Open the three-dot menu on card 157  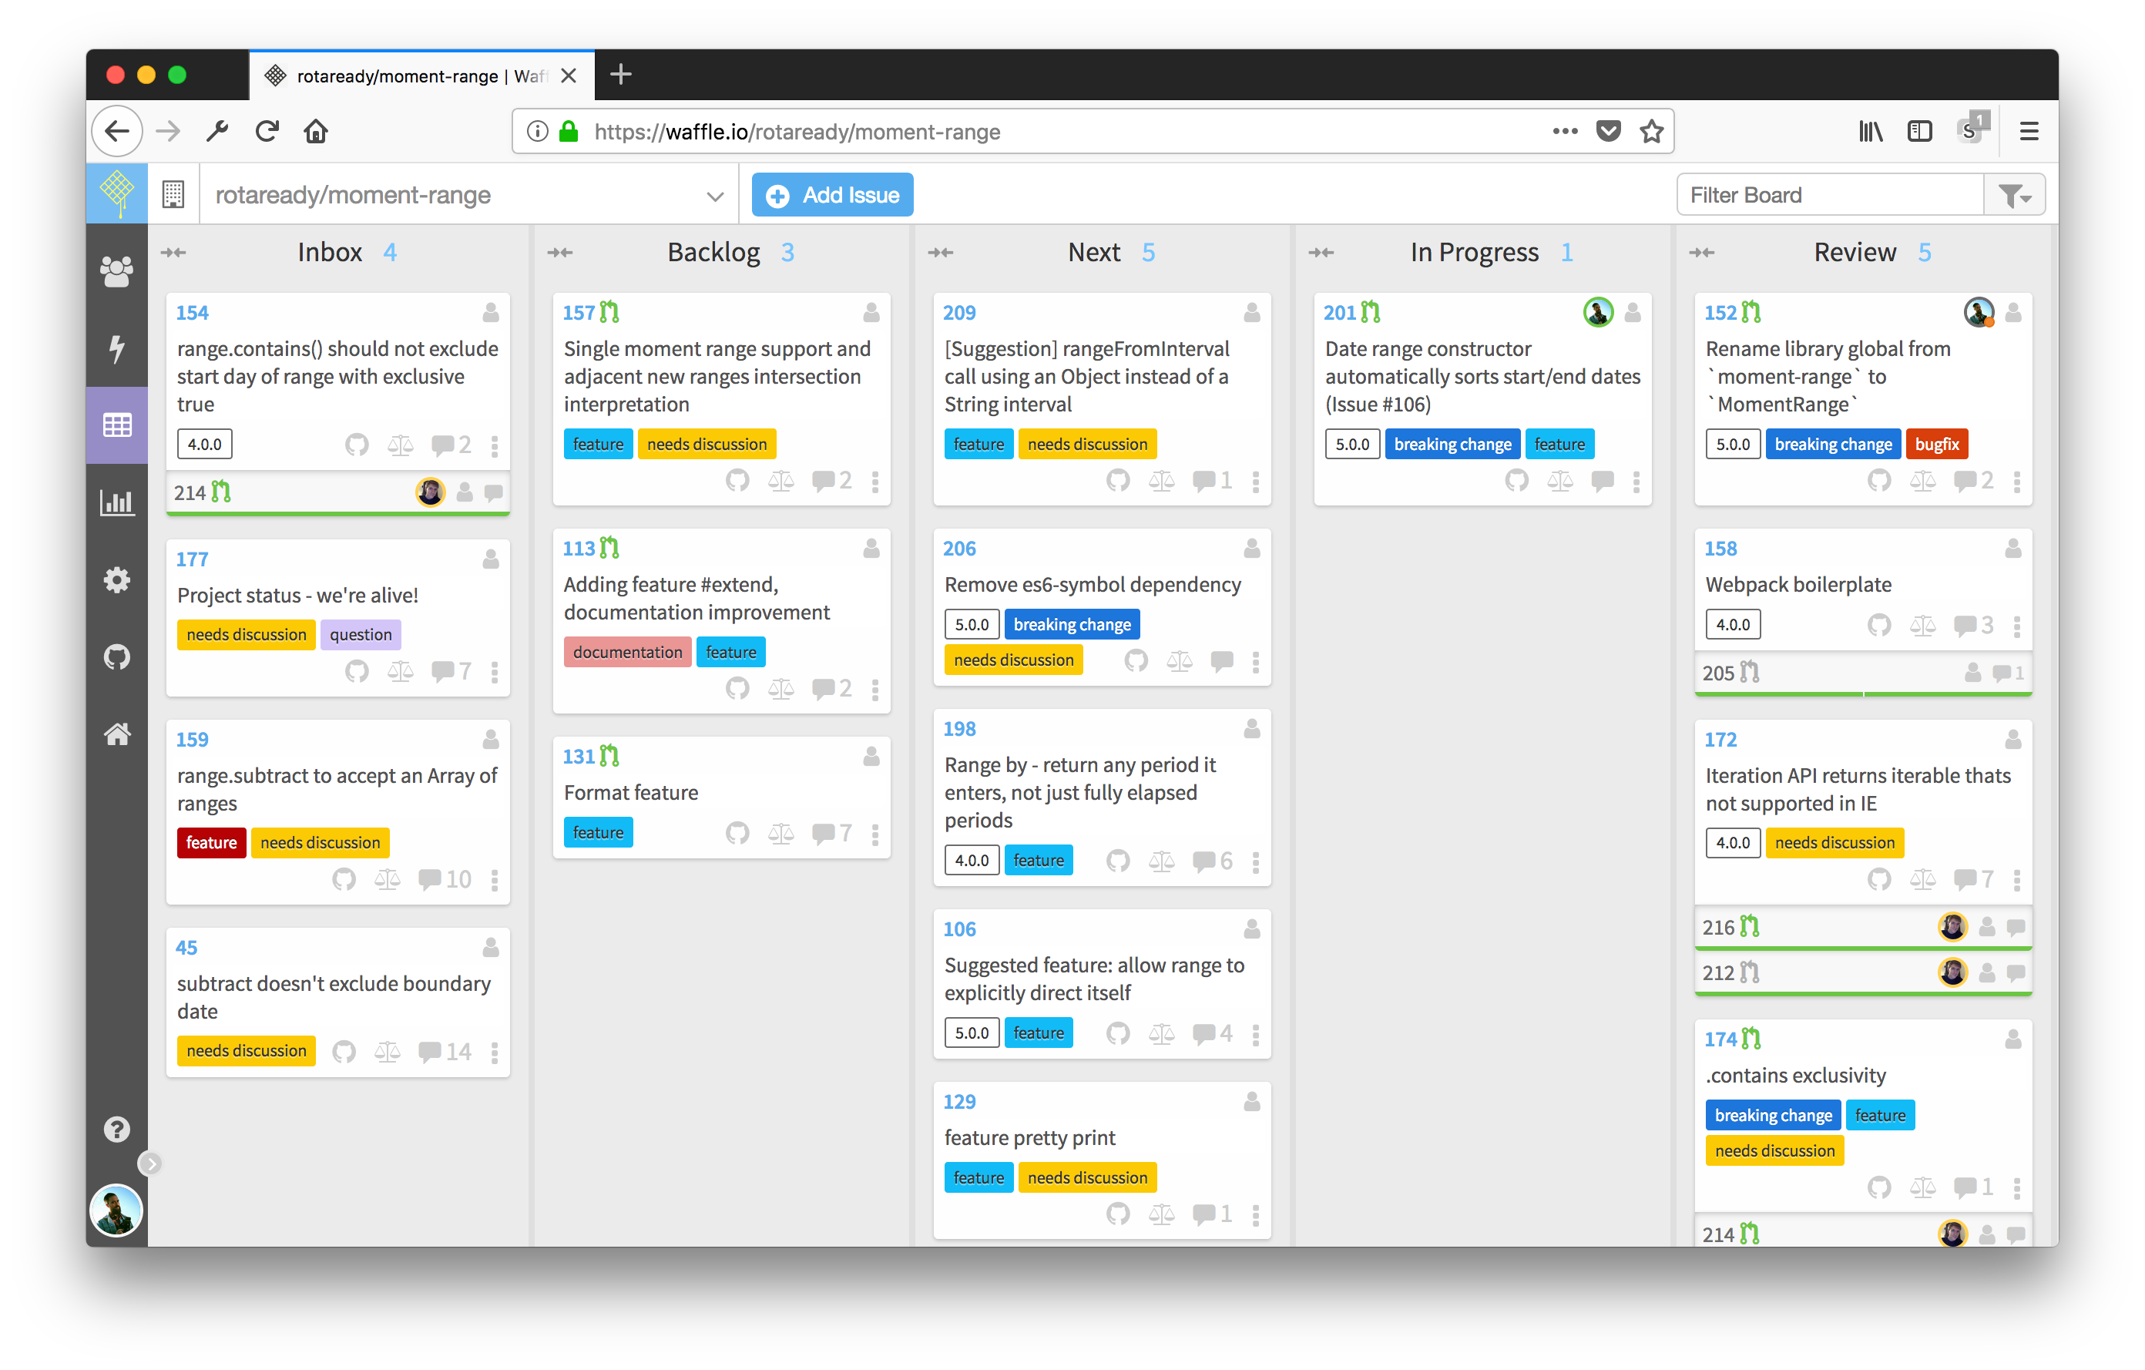pyautogui.click(x=874, y=481)
